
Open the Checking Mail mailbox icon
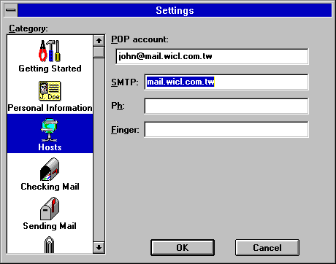point(50,169)
